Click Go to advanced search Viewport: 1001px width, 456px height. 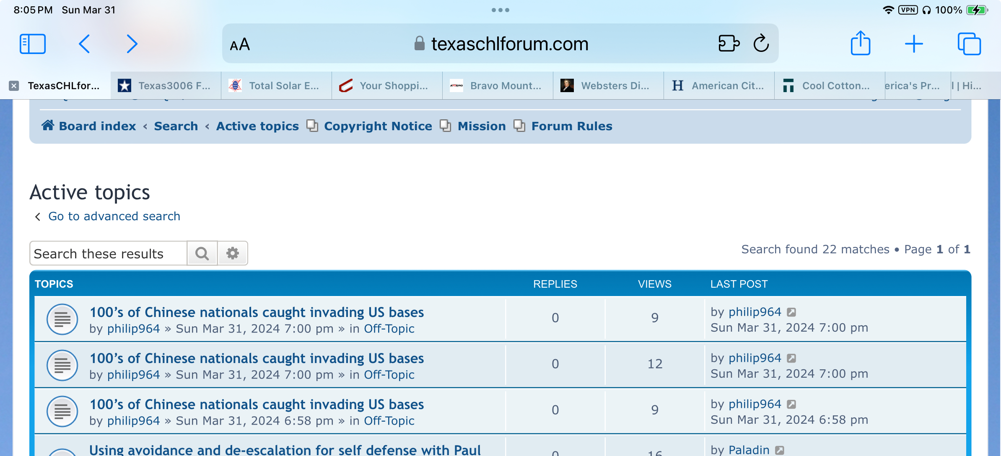(114, 216)
